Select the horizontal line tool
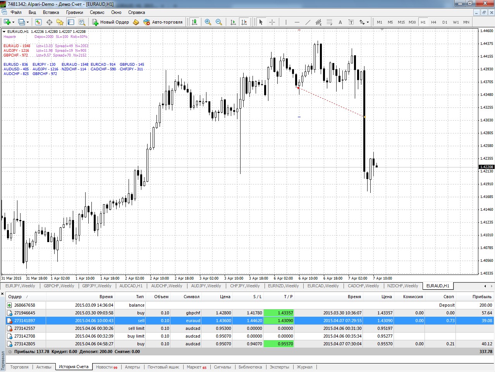This screenshot has width=495, height=372. pos(297,22)
